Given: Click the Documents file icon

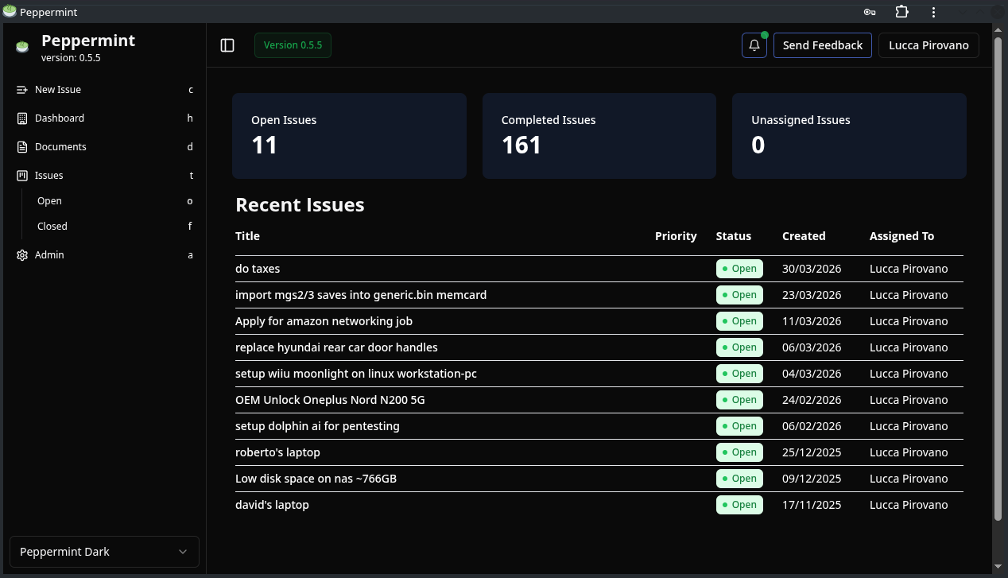Looking at the screenshot, I should coord(22,147).
